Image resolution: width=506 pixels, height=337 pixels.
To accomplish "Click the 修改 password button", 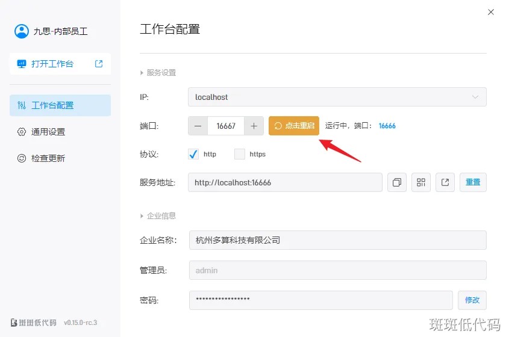I will pyautogui.click(x=472, y=300).
